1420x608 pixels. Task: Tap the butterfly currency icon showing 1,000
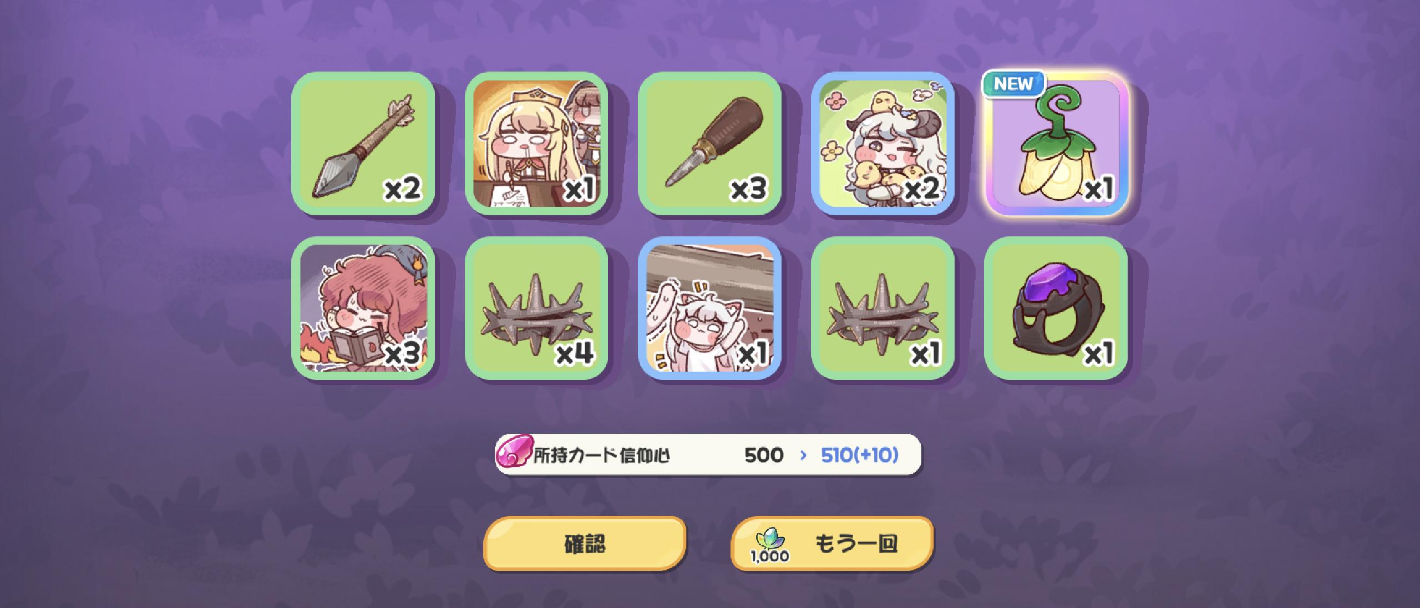point(769,545)
